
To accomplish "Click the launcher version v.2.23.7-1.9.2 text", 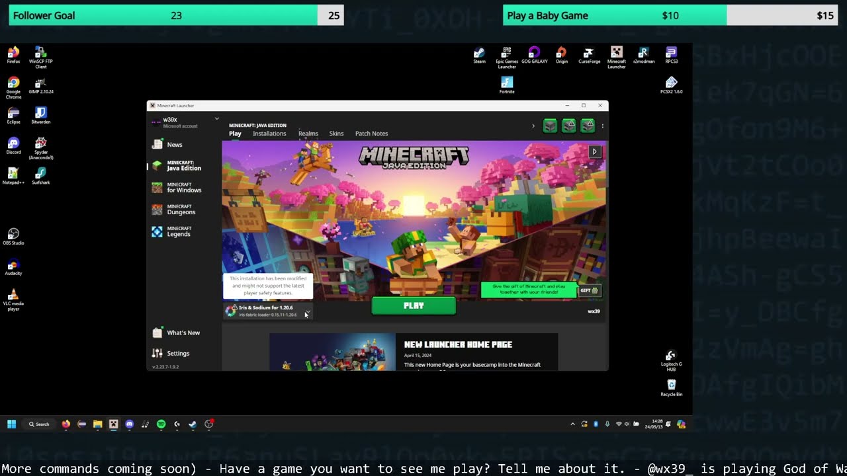I will point(165,367).
